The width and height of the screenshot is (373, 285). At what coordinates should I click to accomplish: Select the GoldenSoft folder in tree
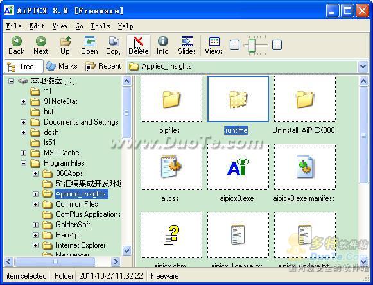pos(73,225)
